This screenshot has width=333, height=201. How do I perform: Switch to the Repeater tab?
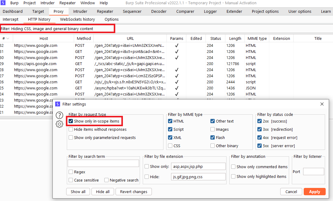[x=105, y=11]
